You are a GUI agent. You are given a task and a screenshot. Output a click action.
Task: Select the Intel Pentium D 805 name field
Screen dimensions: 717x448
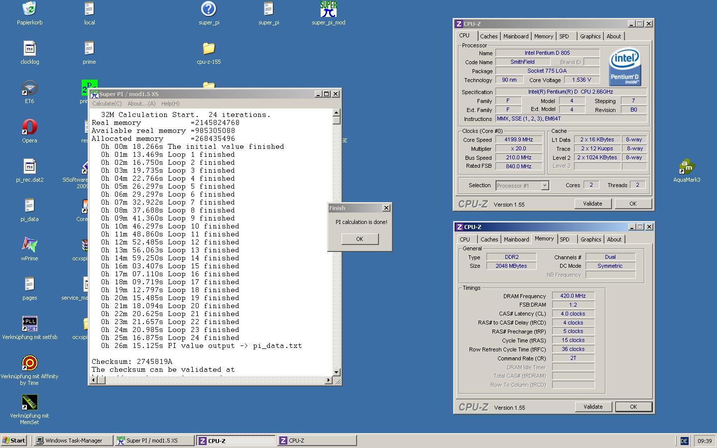[x=547, y=53]
